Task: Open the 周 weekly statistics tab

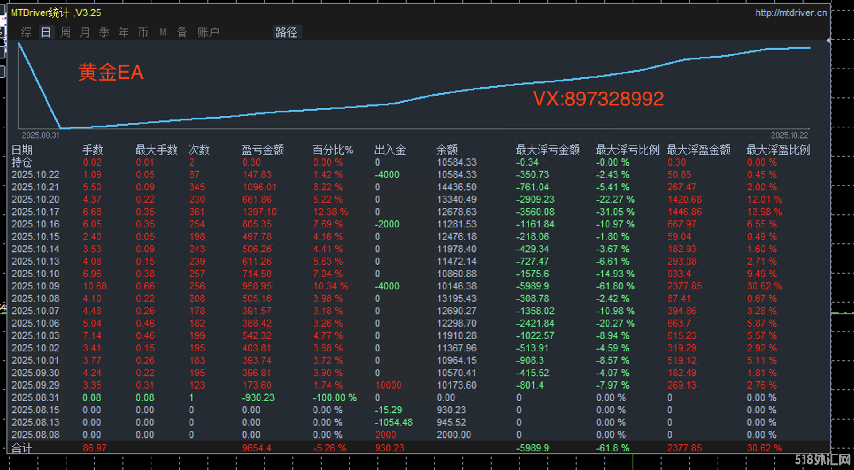Action: click(65, 32)
